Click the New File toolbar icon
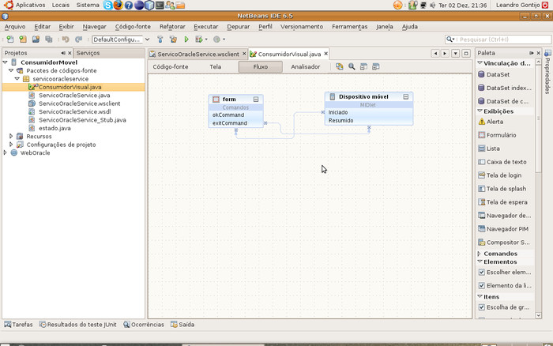Screen dimensions: 553x346 tap(9, 39)
